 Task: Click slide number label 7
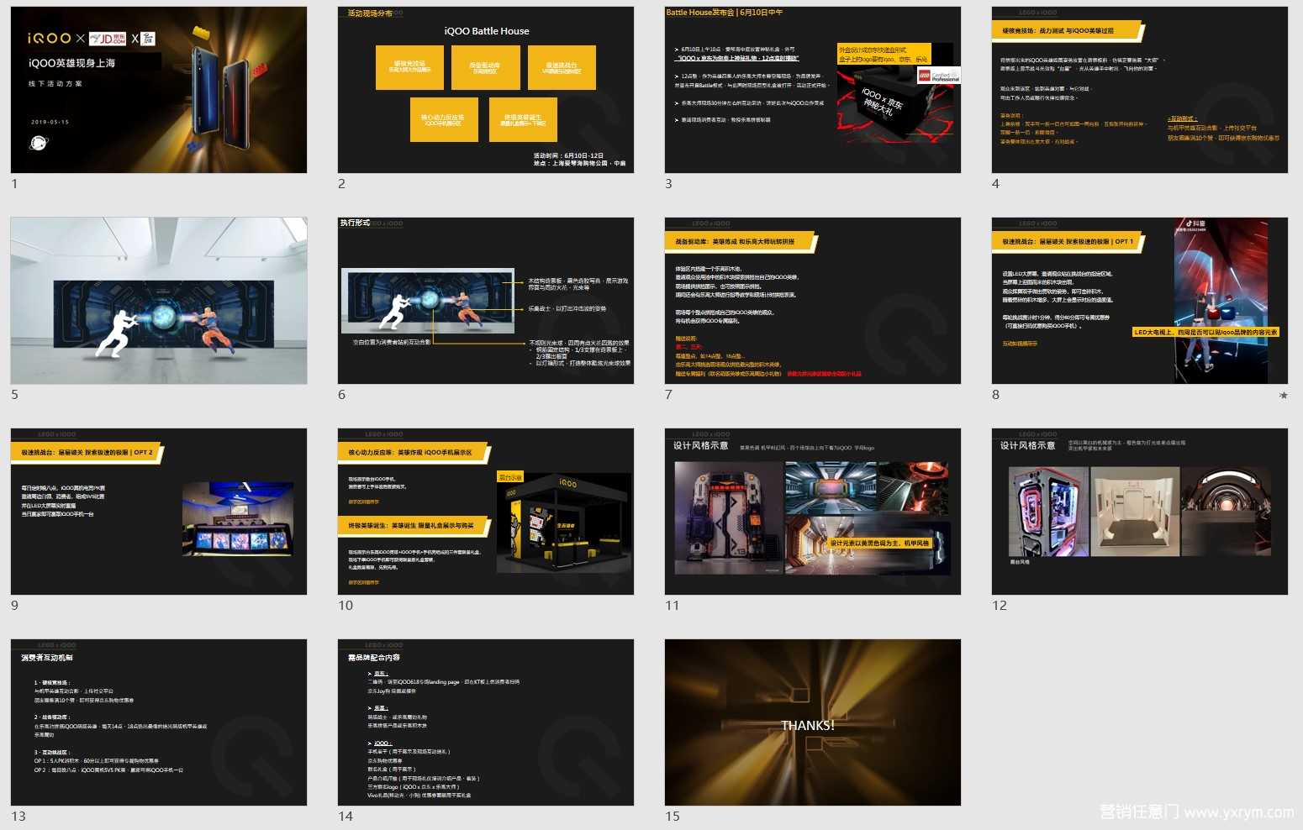(668, 395)
